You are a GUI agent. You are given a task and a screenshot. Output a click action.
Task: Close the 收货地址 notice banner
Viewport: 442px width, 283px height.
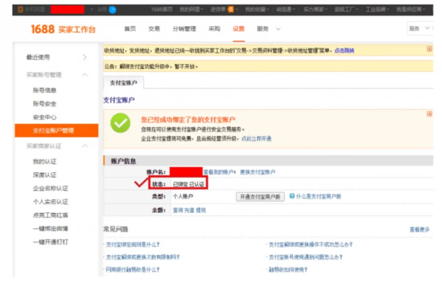[429, 49]
